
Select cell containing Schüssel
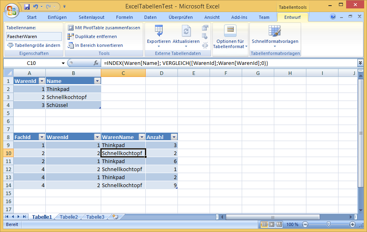pyautogui.click(x=73, y=105)
